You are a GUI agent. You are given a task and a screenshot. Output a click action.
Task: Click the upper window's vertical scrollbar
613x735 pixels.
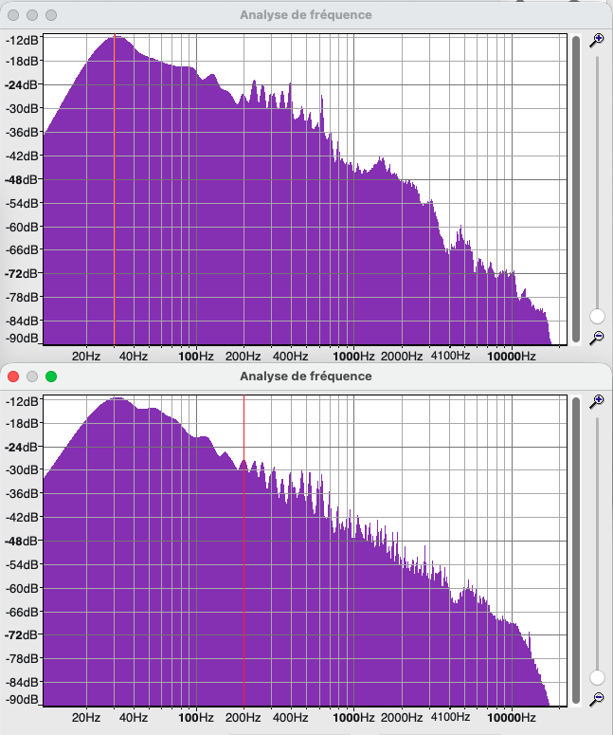(x=575, y=190)
